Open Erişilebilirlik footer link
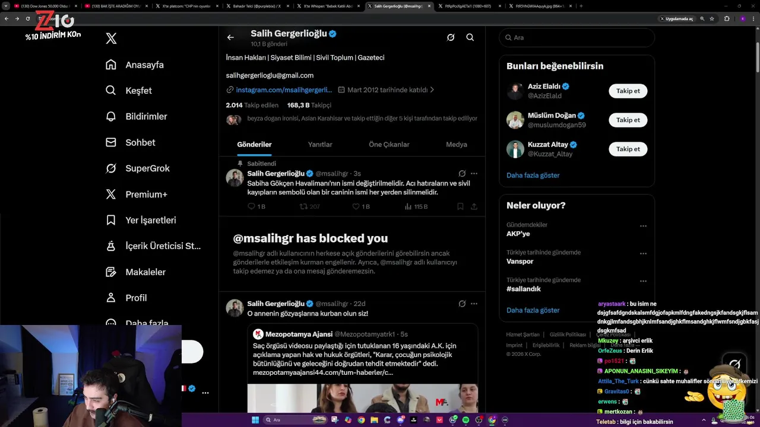Viewport: 760px width, 427px height. tap(546, 345)
